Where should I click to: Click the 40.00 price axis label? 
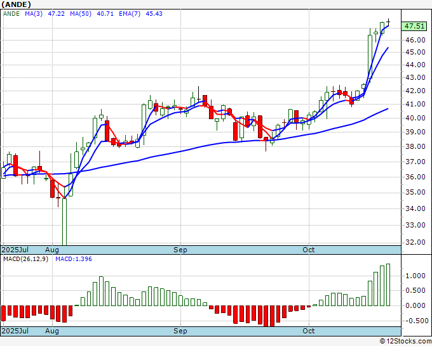(415, 118)
